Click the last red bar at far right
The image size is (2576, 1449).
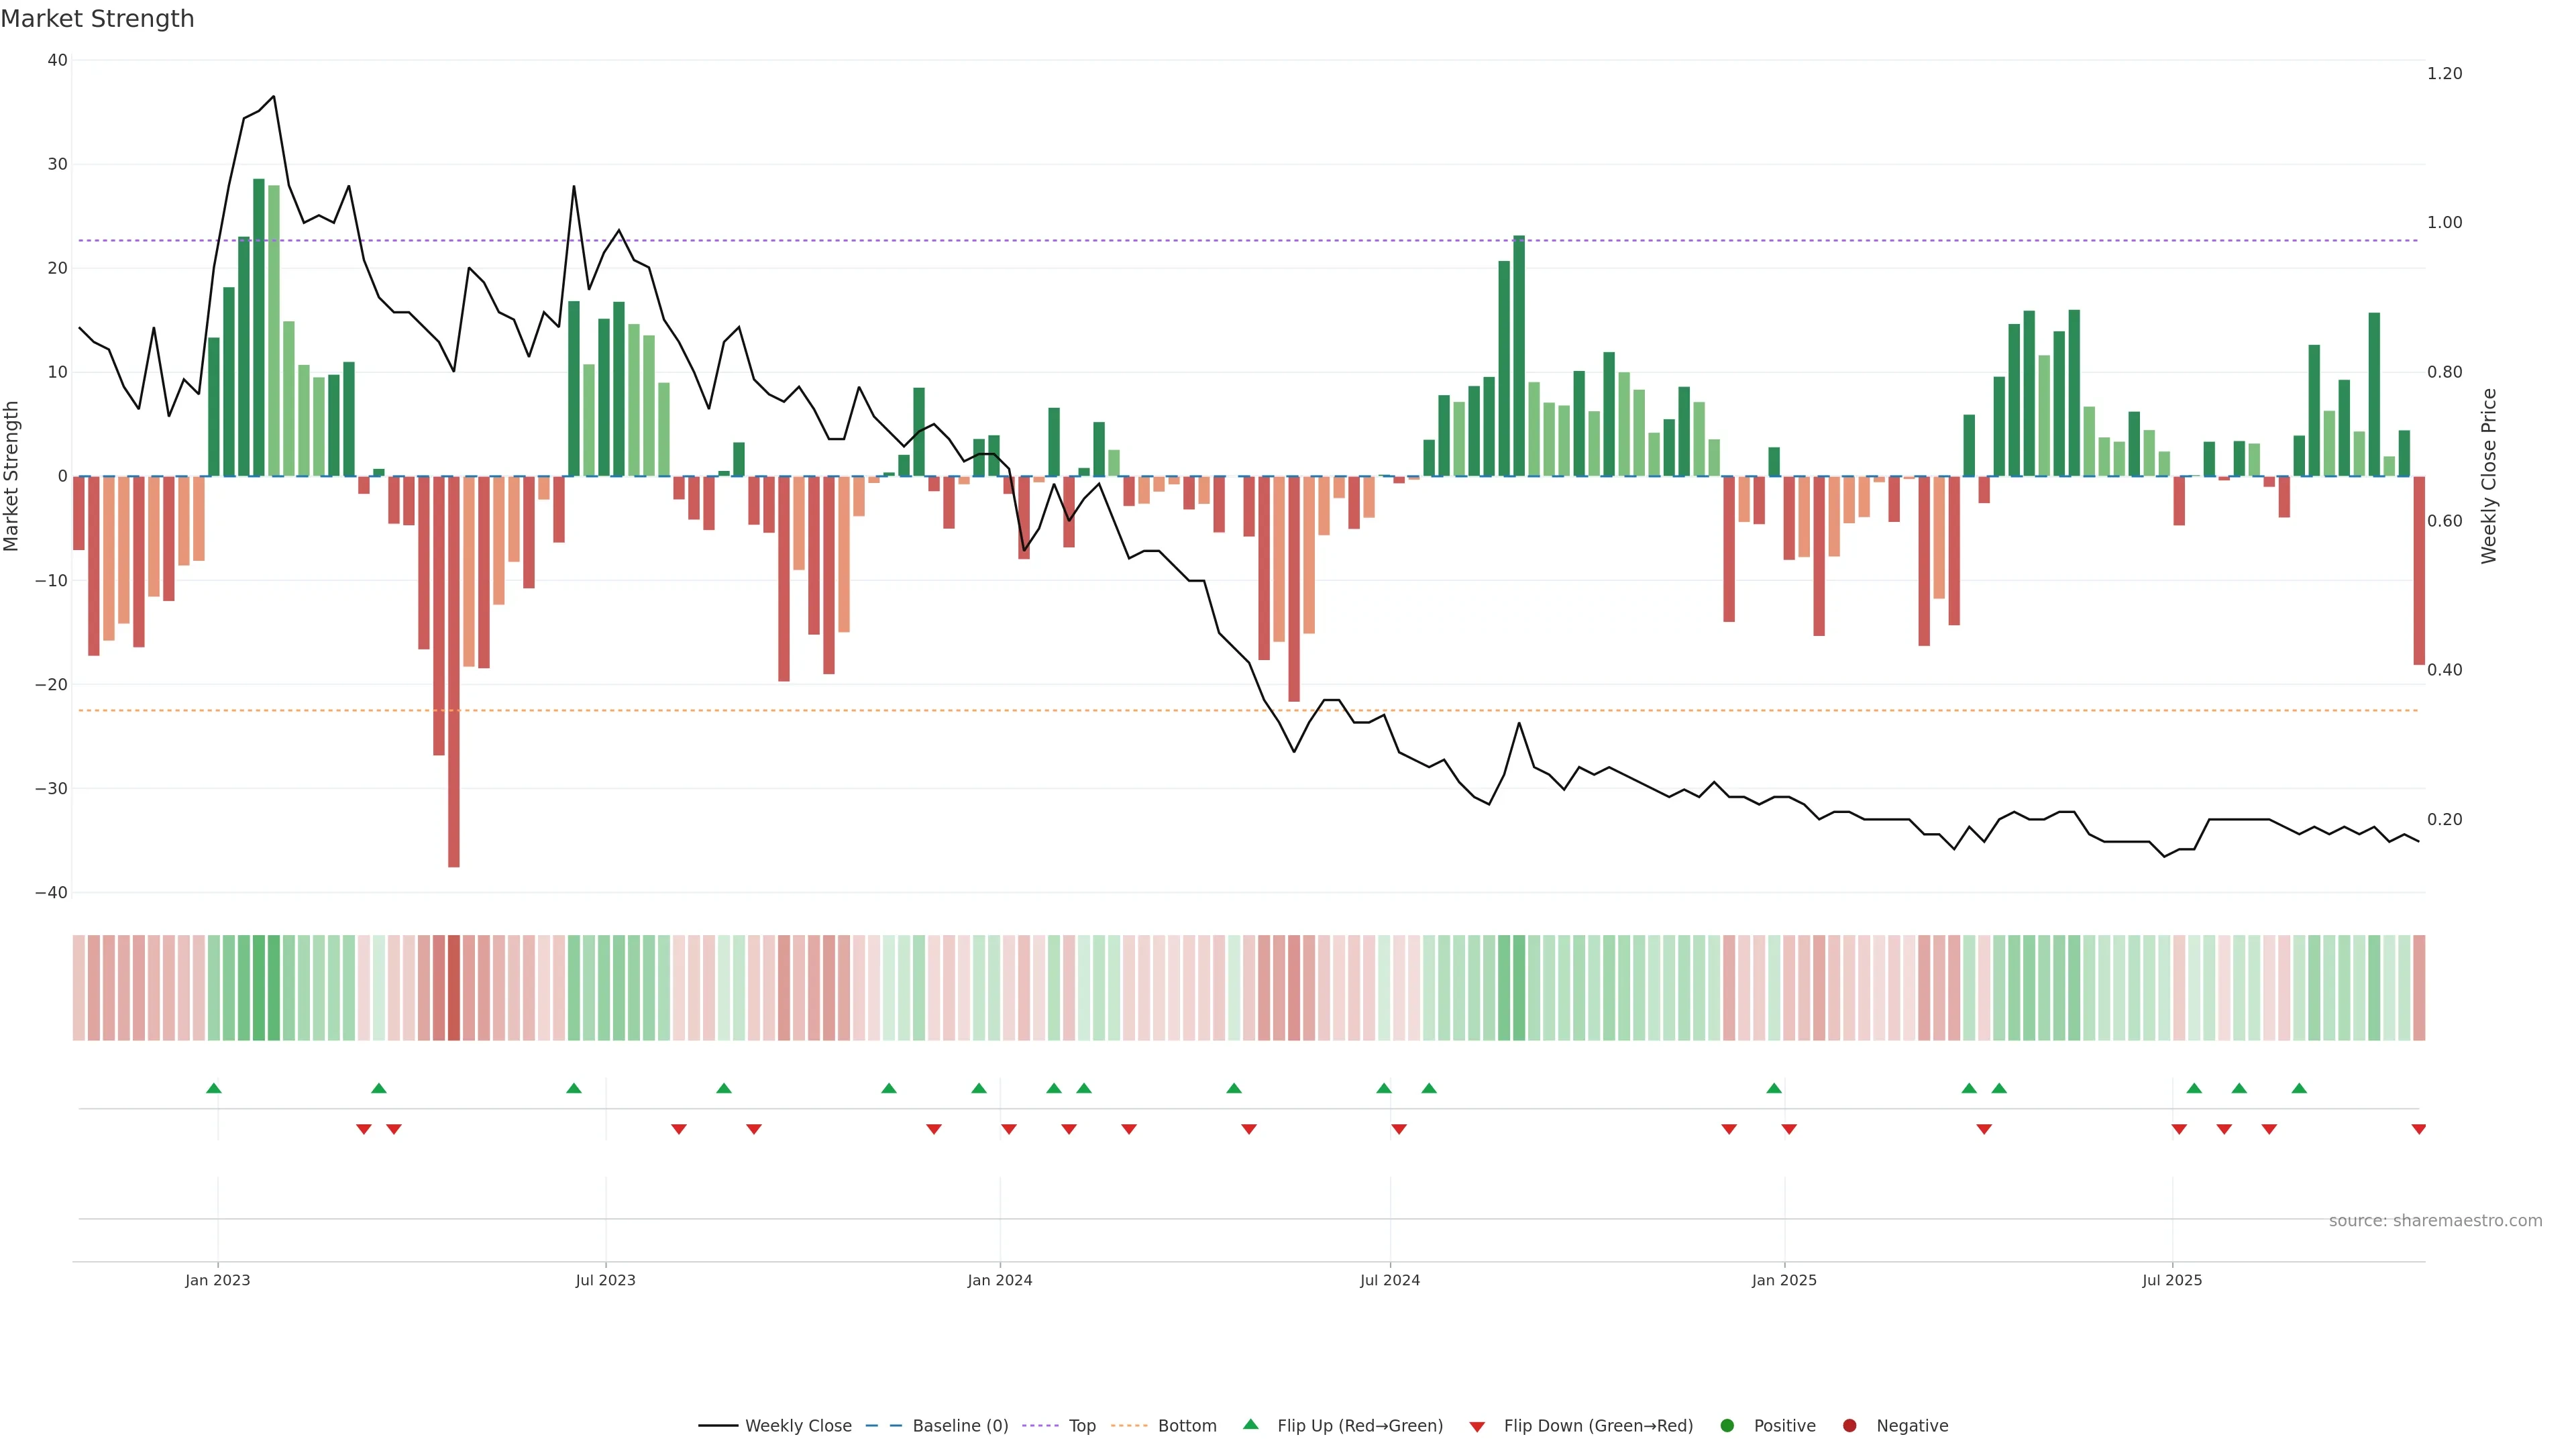coord(2418,570)
